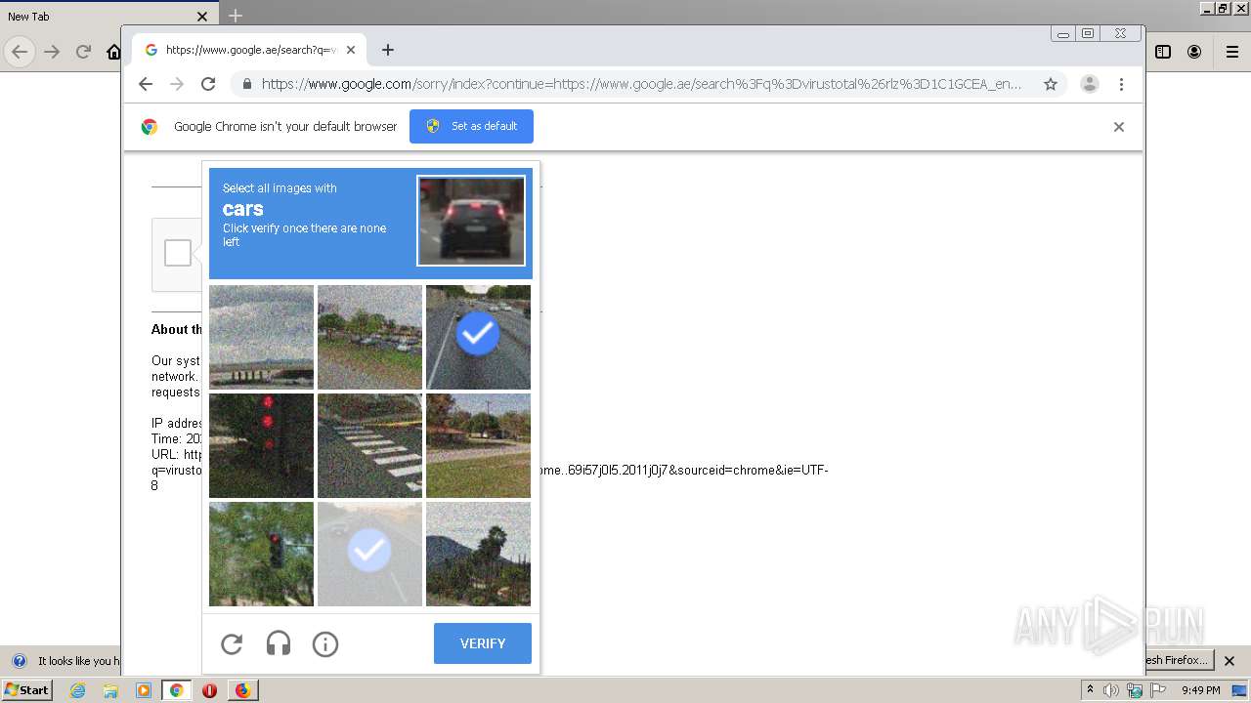Viewport: 1251px width, 703px height.
Task: Open Firefox account icon
Action: (x=1194, y=52)
